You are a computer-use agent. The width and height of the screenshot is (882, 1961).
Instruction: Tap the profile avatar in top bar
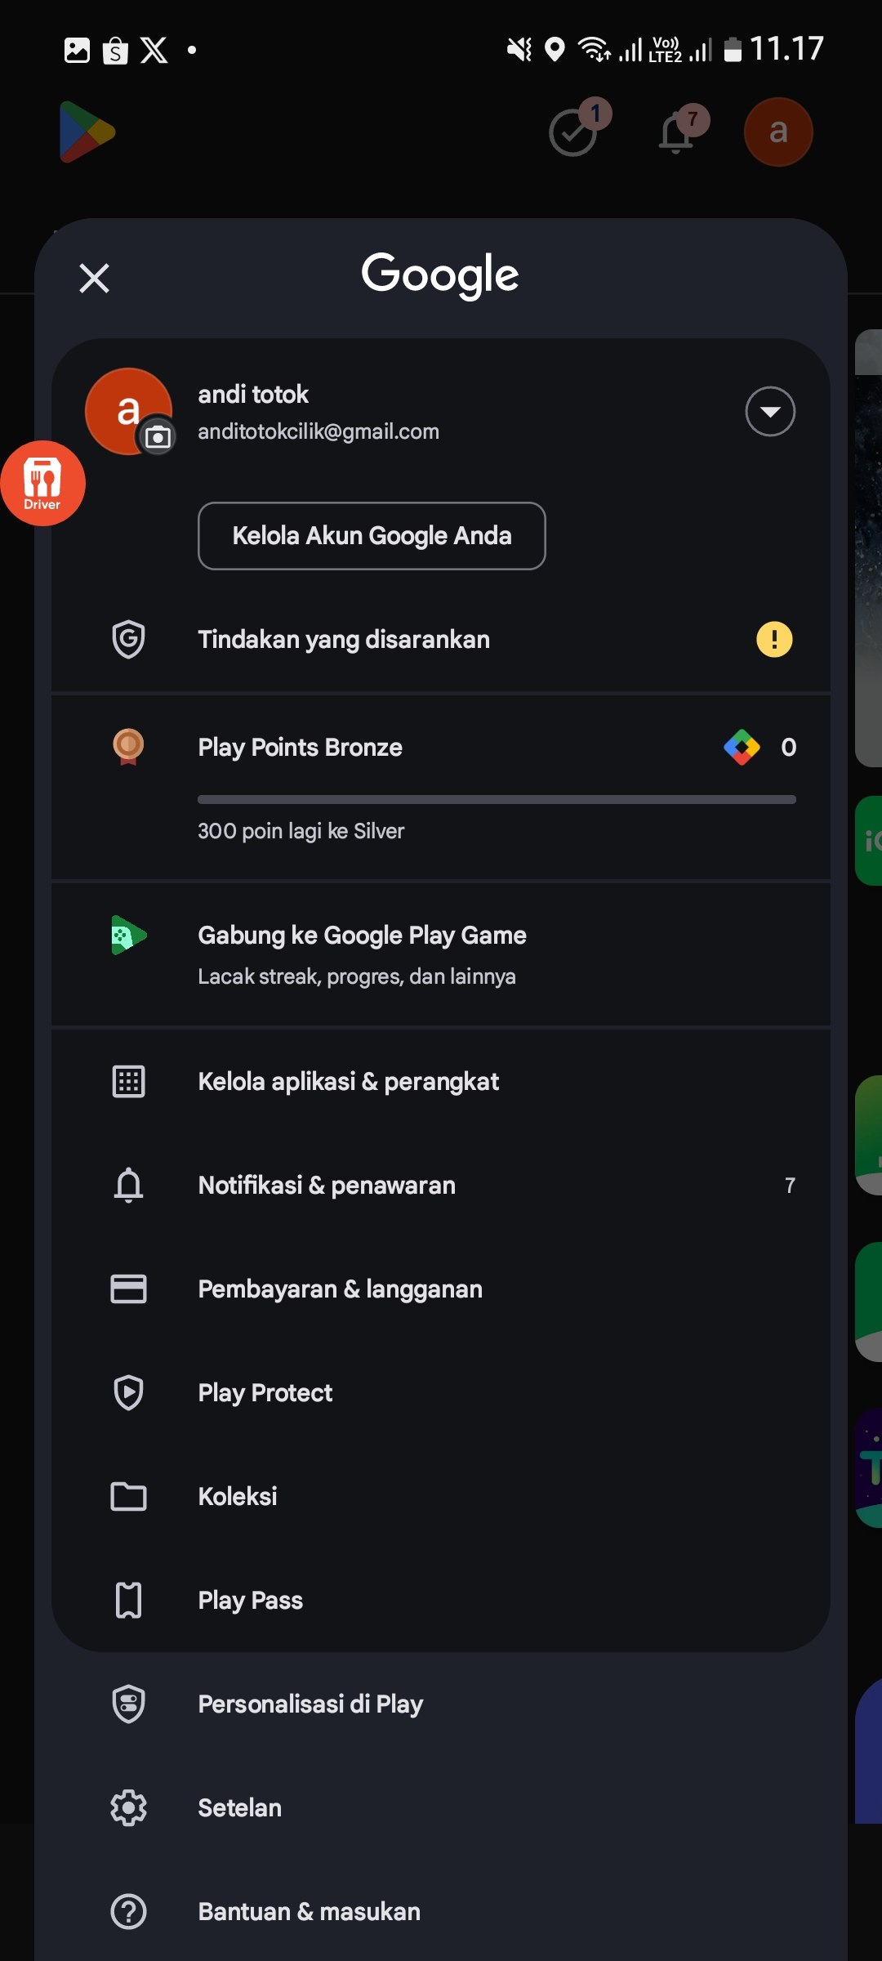[x=777, y=132]
